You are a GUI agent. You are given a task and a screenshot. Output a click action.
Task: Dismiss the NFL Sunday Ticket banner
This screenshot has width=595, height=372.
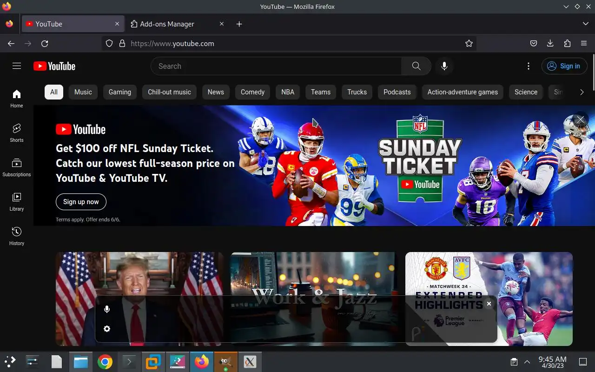[580, 120]
